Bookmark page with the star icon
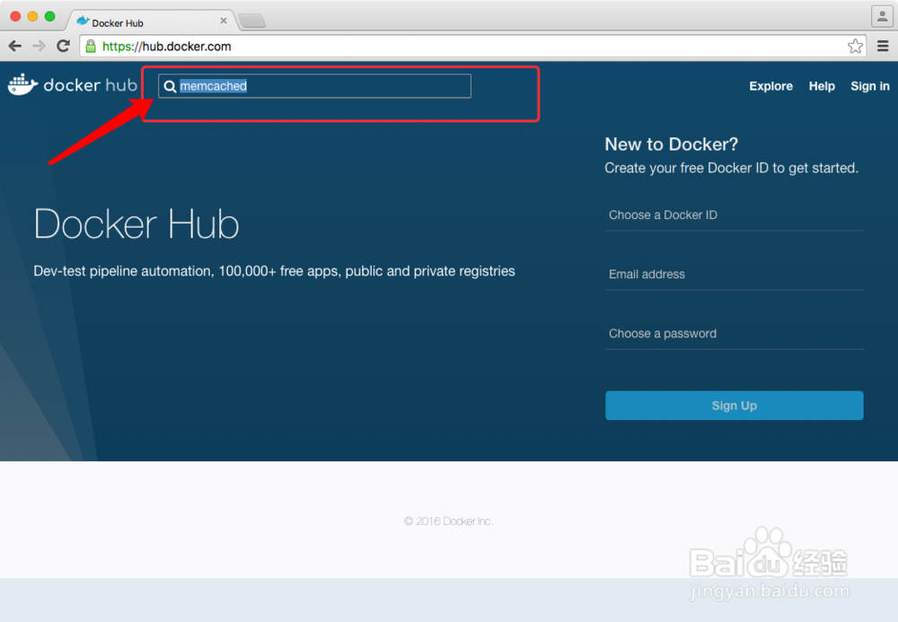The height and width of the screenshot is (622, 898). click(855, 47)
